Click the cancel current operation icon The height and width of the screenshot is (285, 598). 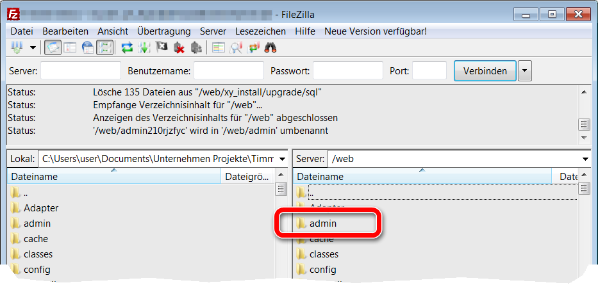[x=162, y=47]
